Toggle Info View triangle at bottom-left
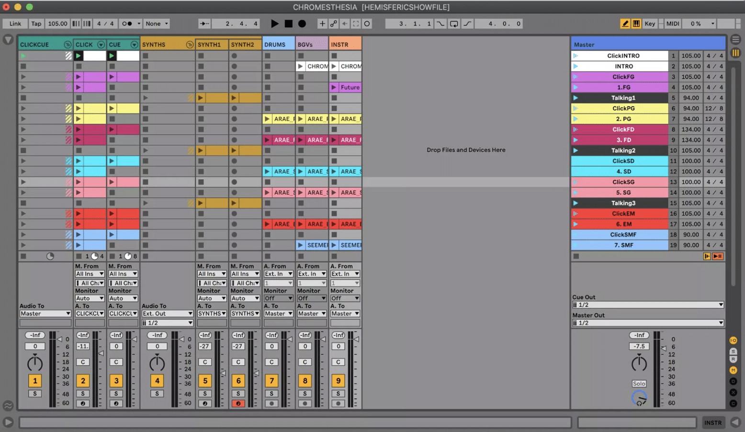This screenshot has width=745, height=432. 8,422
